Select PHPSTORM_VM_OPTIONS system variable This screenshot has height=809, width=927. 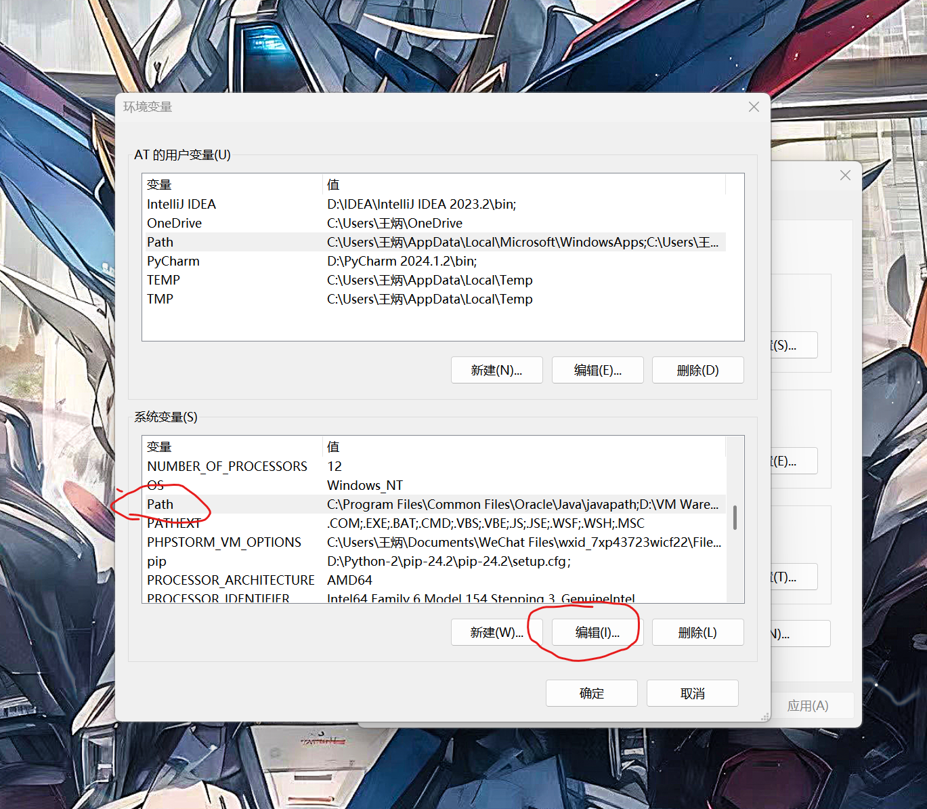coord(433,542)
